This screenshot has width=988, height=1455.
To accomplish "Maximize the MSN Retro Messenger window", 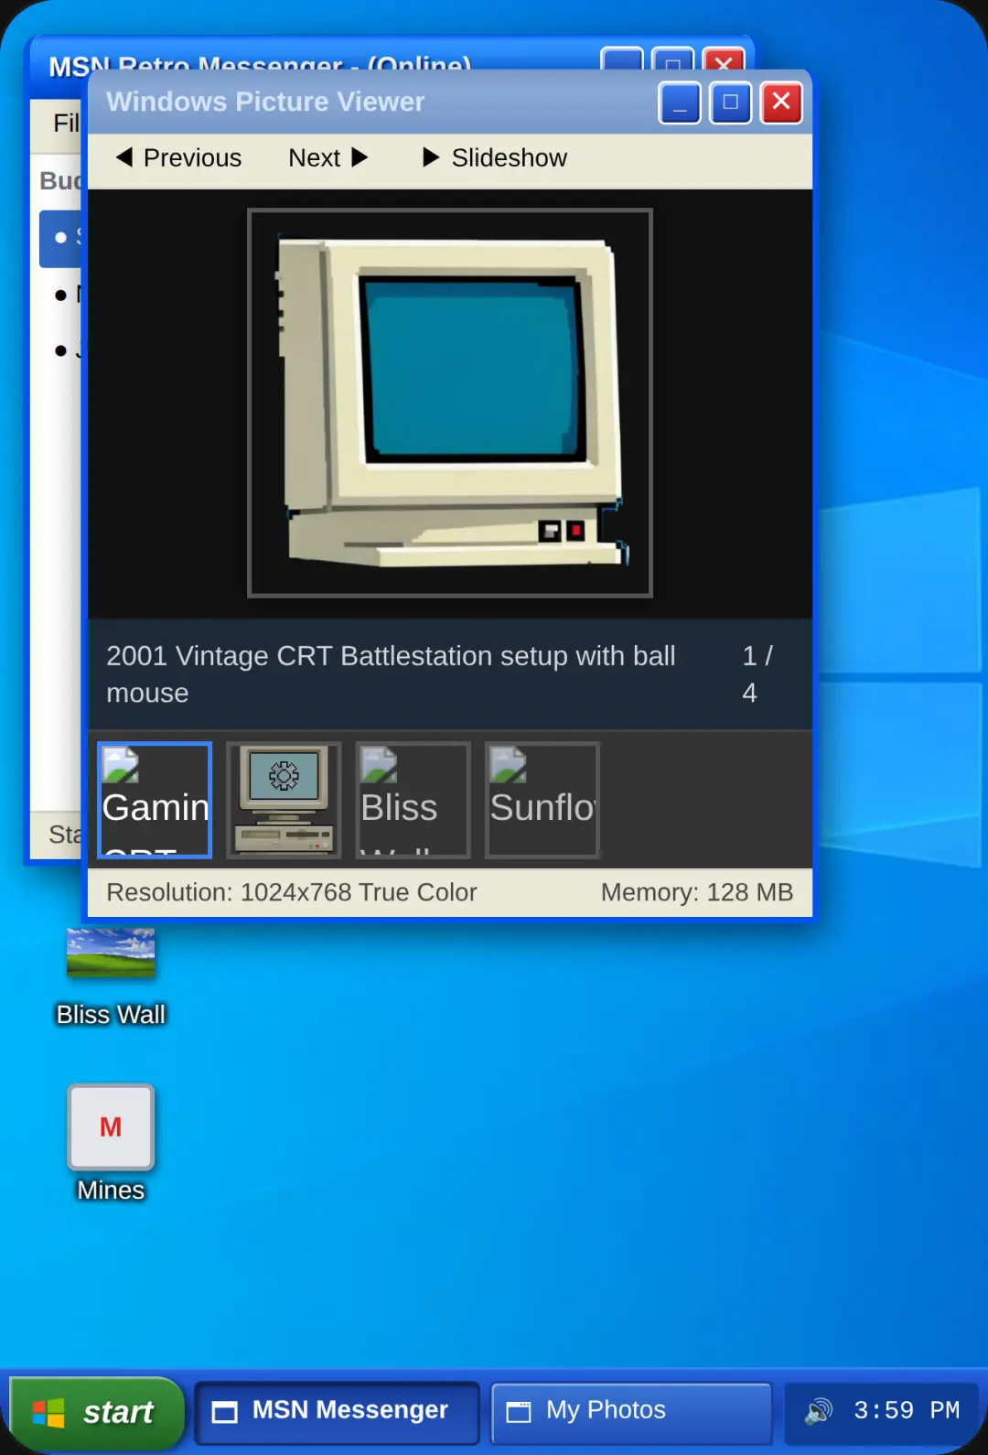I will [x=672, y=59].
